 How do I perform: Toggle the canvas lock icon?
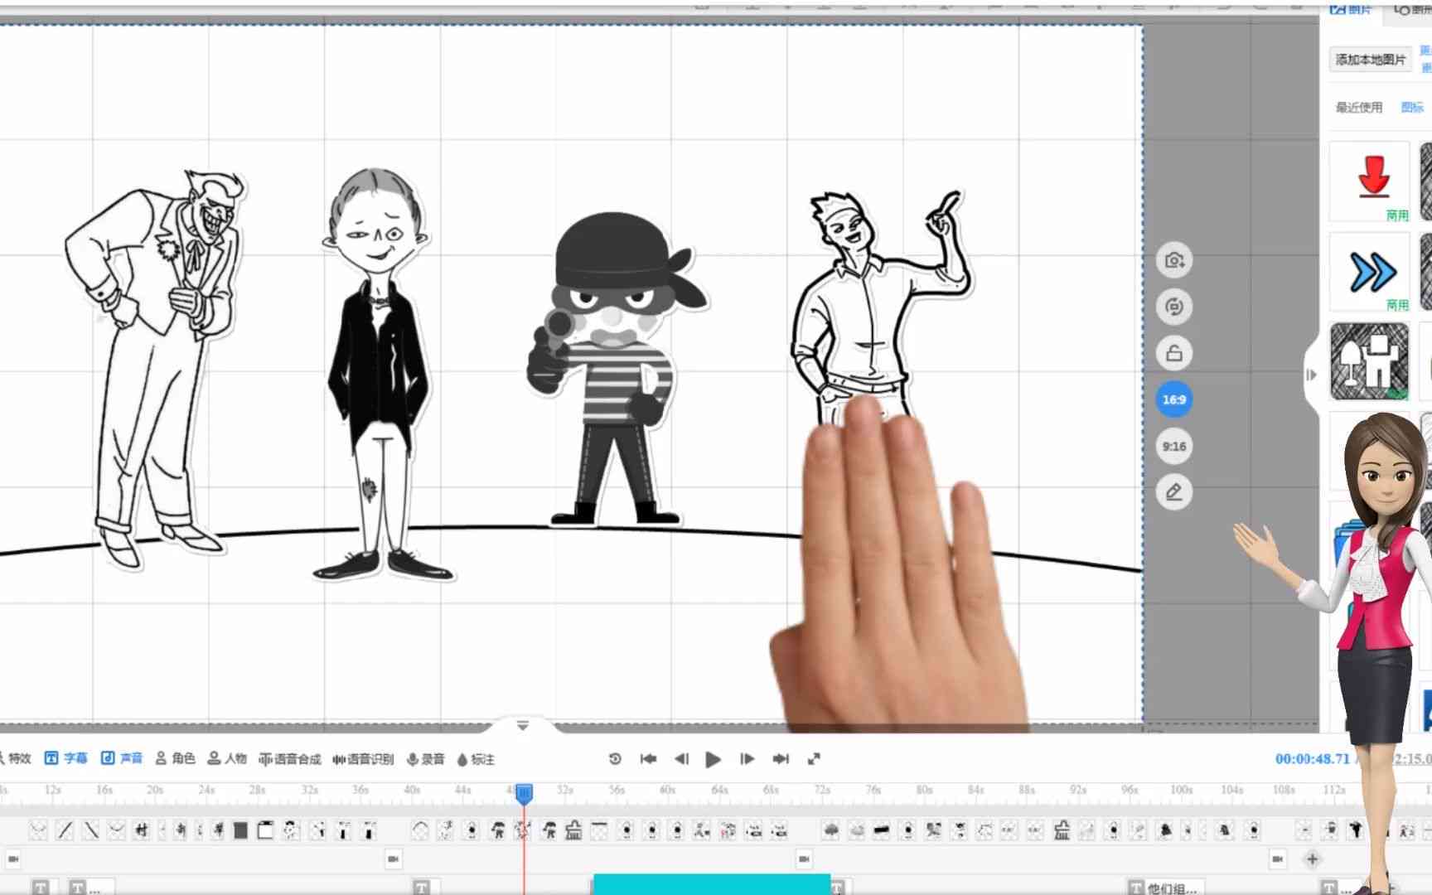(x=1174, y=353)
